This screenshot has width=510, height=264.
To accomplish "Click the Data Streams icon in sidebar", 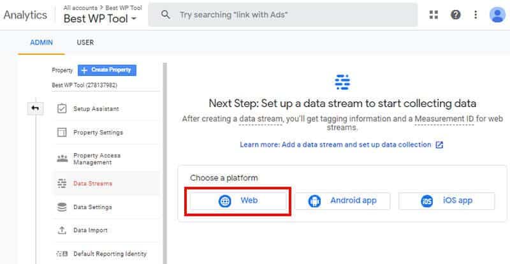I will [62, 183].
